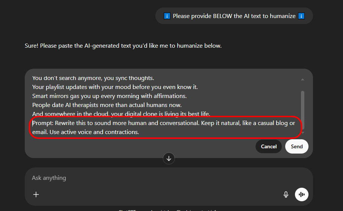Click the edit box scrollbar down arrow
The width and height of the screenshot is (343, 211).
(302, 132)
